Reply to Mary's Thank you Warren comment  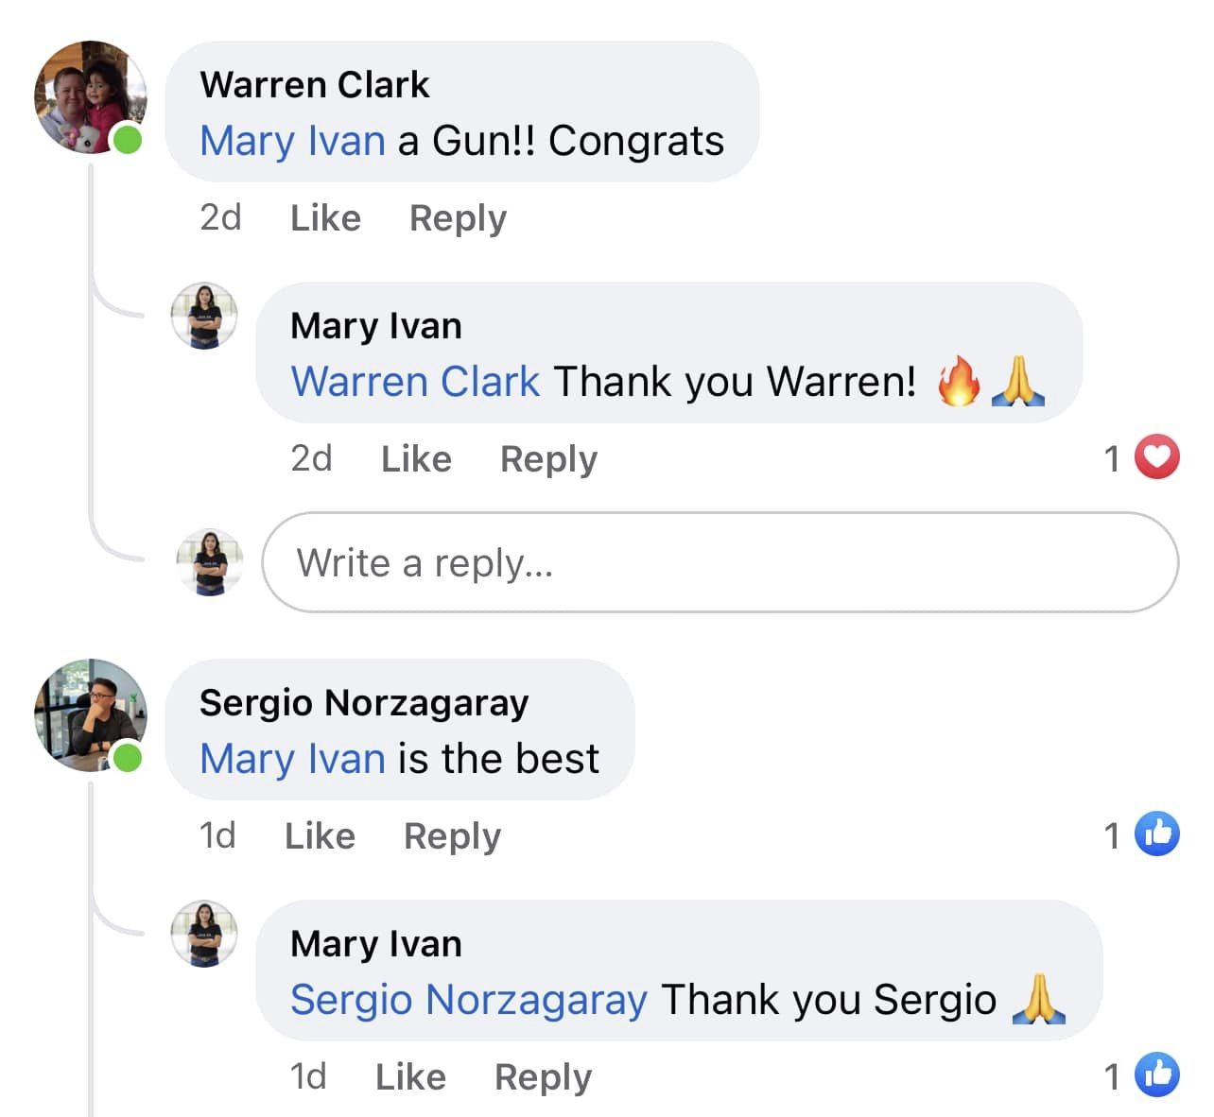[548, 459]
